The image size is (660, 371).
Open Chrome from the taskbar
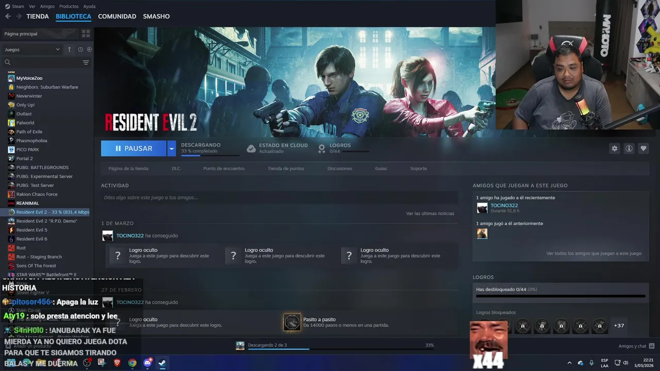point(133,363)
